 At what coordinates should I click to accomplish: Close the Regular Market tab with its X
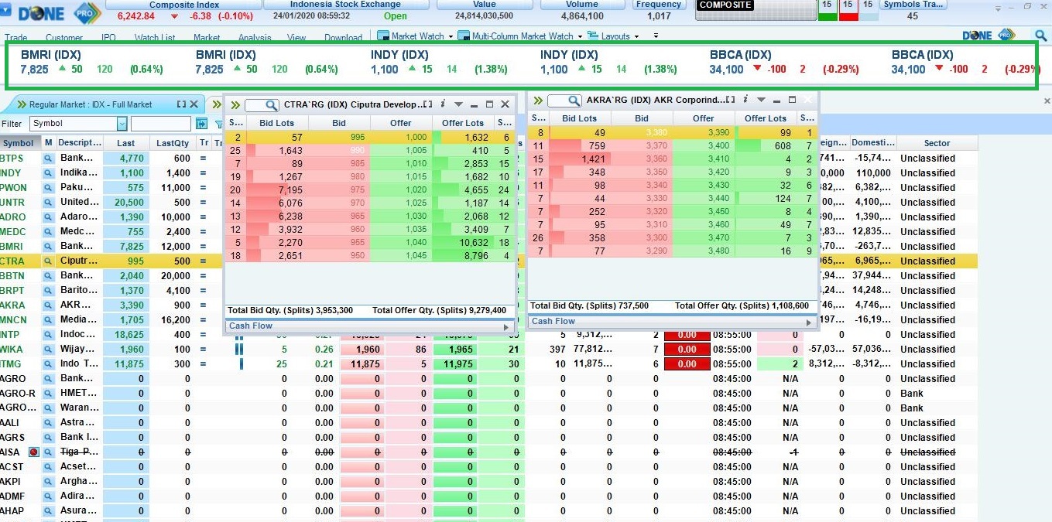(194, 104)
